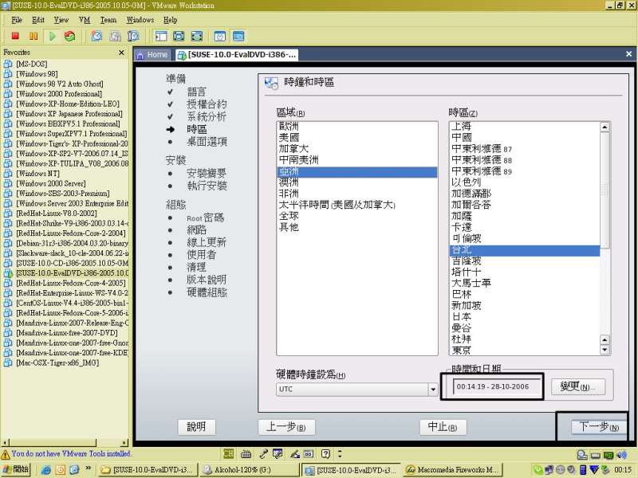Screen dimensions: 638x478
Task: Open the VM menu
Action: point(85,20)
